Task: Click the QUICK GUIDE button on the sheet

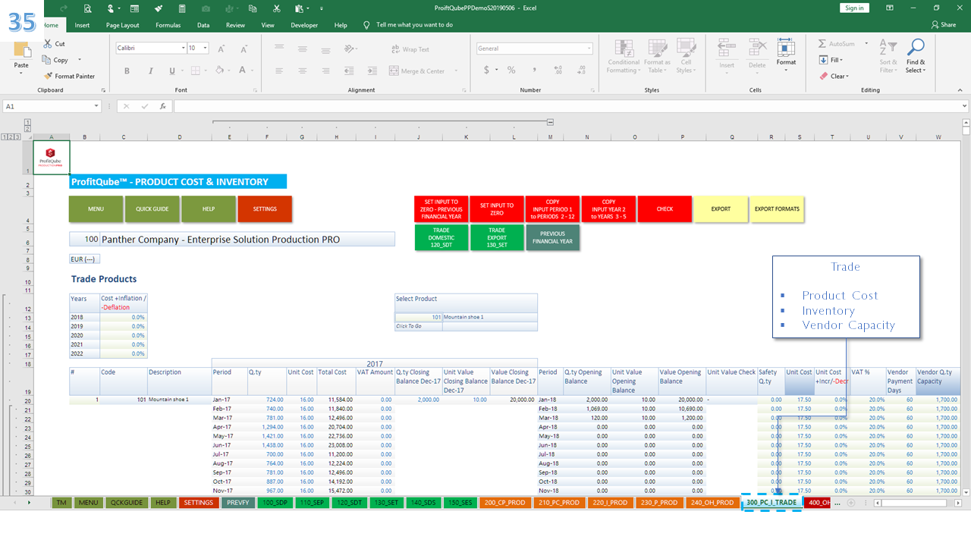Action: pyautogui.click(x=152, y=209)
